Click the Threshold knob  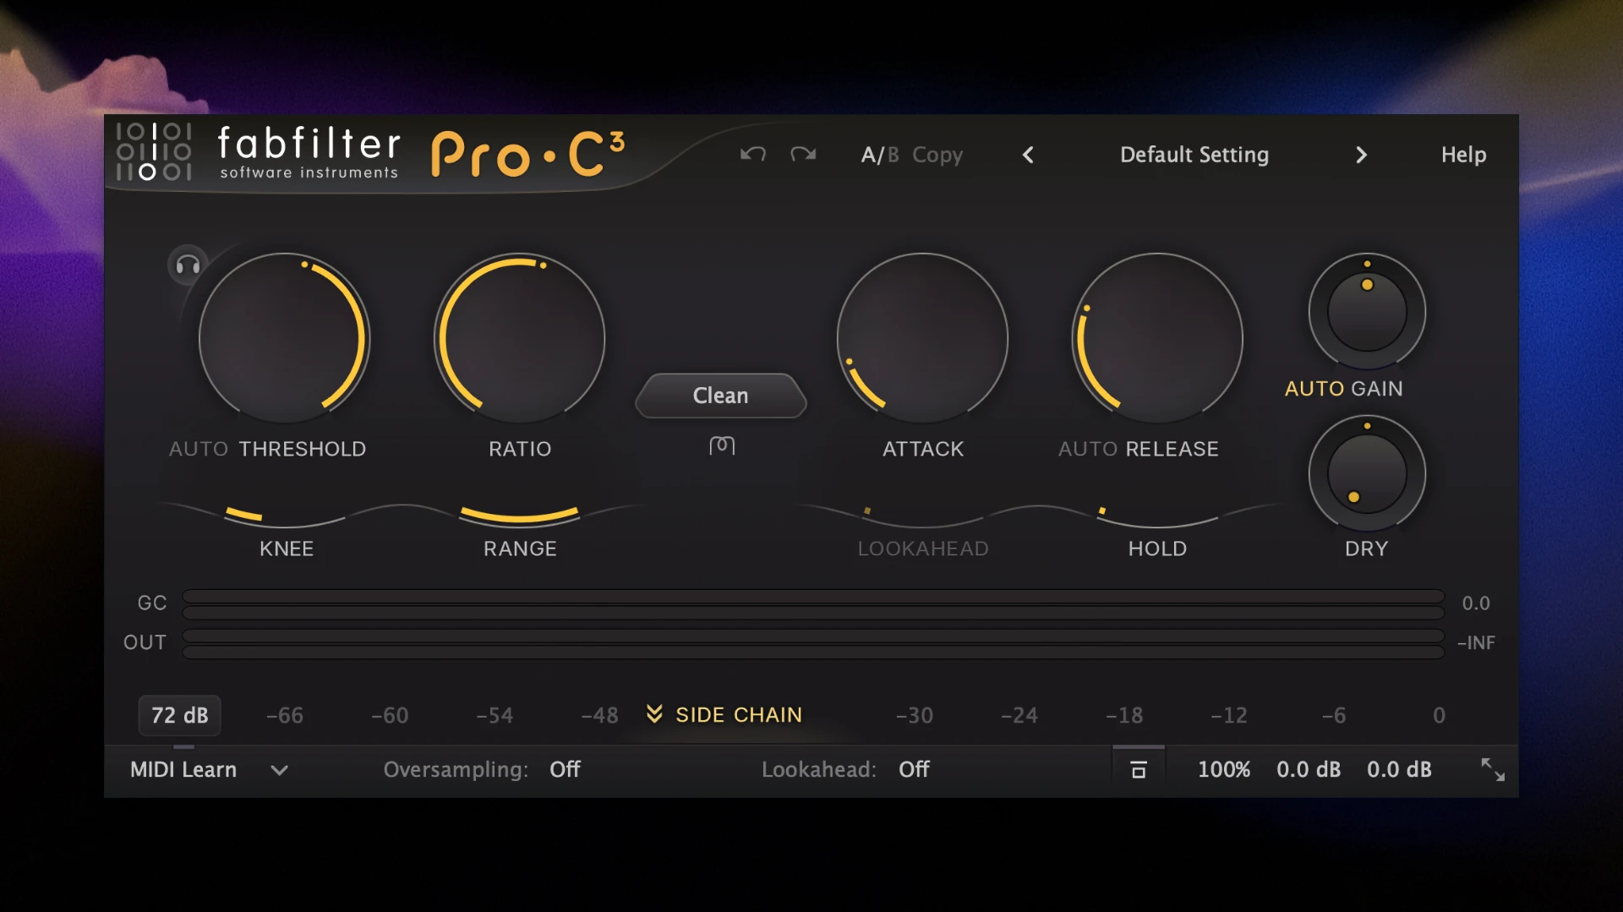(284, 338)
